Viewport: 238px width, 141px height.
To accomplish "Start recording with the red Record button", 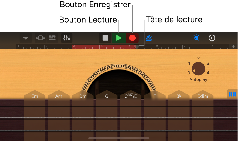I will pyautogui.click(x=132, y=38).
